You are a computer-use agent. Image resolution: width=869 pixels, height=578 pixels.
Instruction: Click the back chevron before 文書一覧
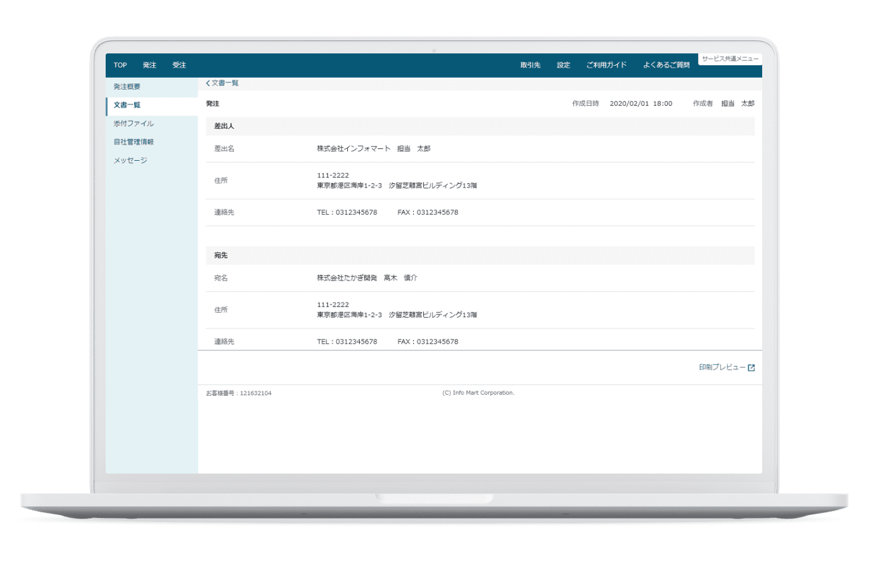(208, 83)
